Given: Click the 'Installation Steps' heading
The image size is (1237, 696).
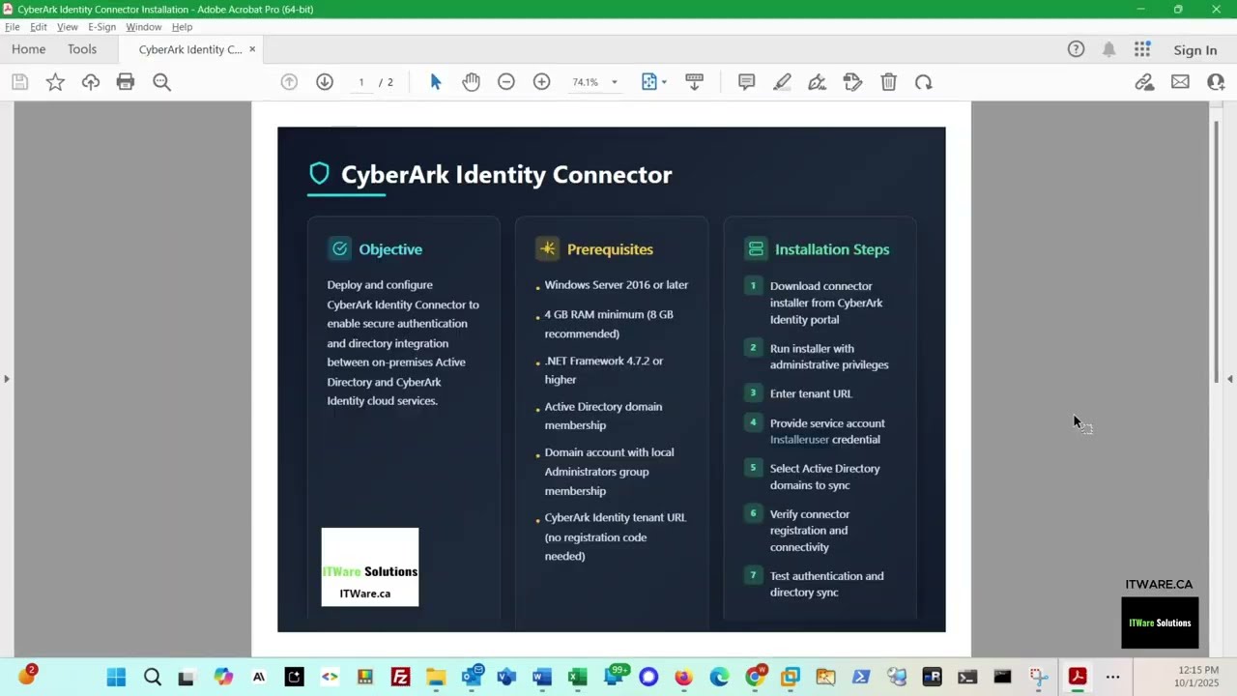Looking at the screenshot, I should pos(832,249).
